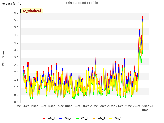Click the 'No data for f_u' message
Screen dimensions: 164x123
(x=11, y=4)
